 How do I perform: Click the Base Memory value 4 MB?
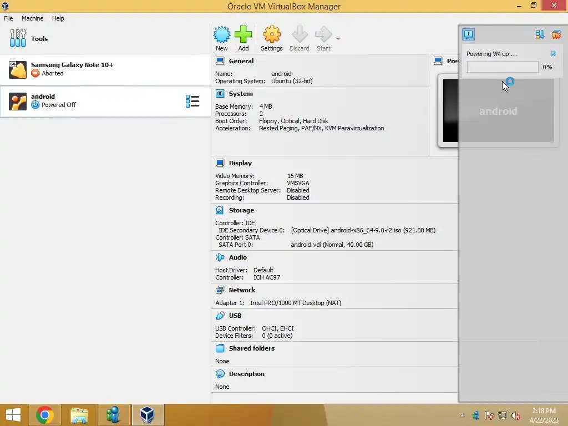[x=266, y=106]
